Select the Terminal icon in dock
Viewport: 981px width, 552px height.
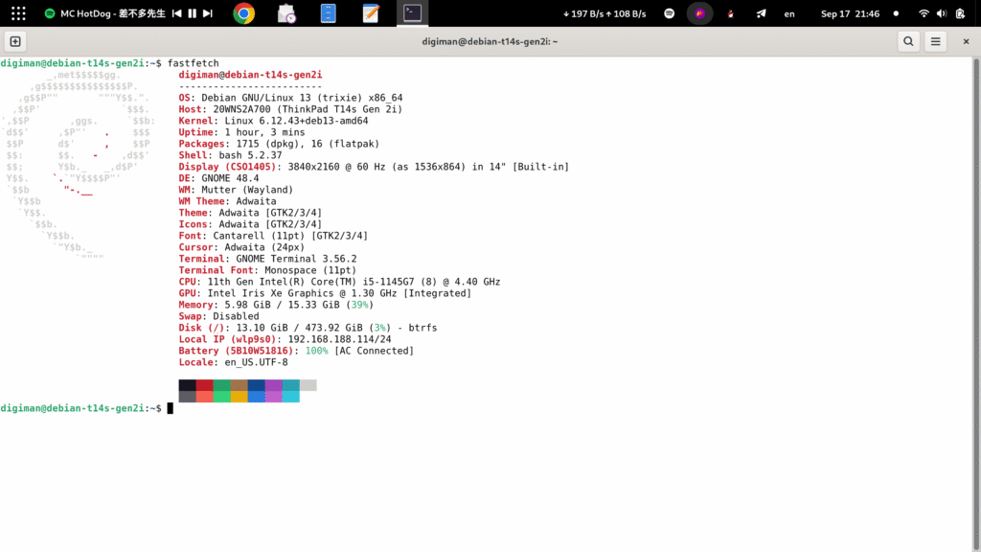(412, 13)
